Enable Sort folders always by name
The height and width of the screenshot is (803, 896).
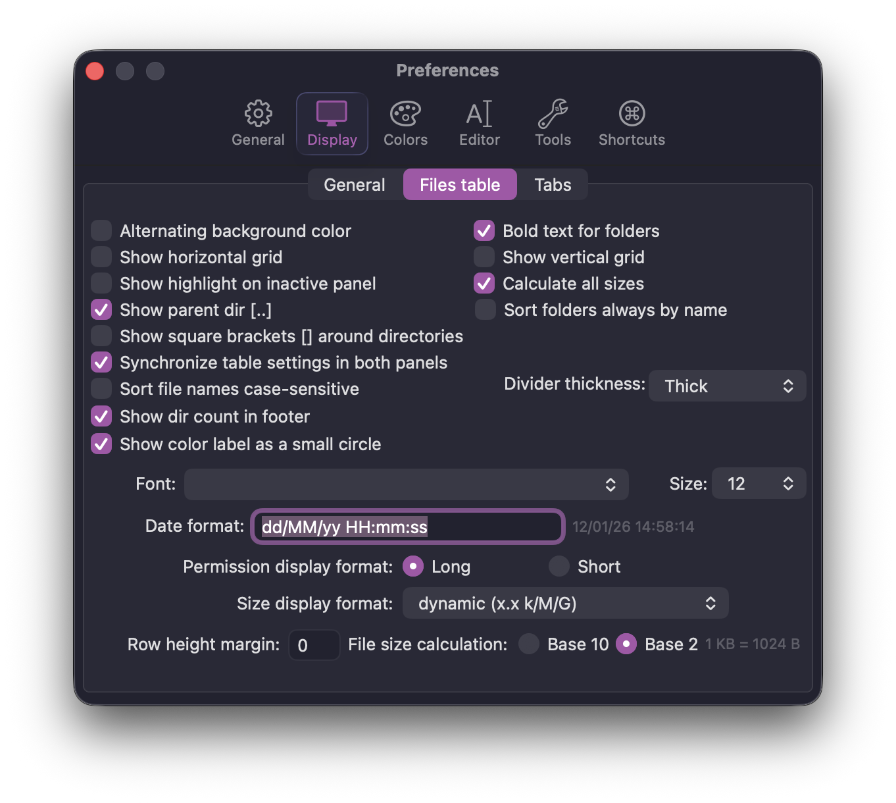point(485,309)
